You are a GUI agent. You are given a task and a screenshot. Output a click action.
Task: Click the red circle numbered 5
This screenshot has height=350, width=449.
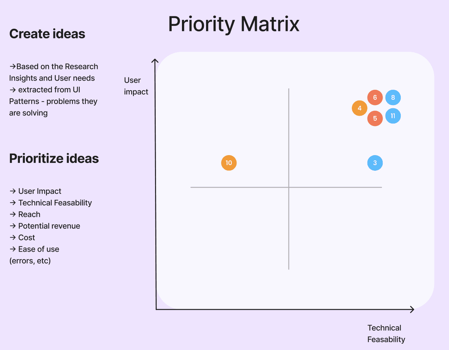pyautogui.click(x=375, y=119)
